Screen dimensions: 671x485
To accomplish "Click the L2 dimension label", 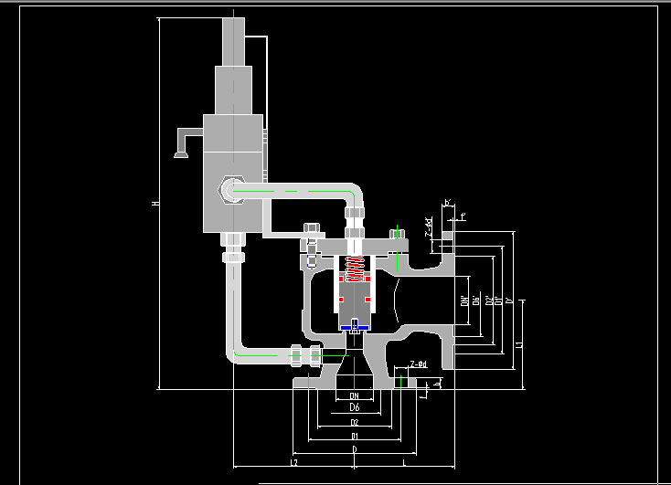I will pos(293,464).
